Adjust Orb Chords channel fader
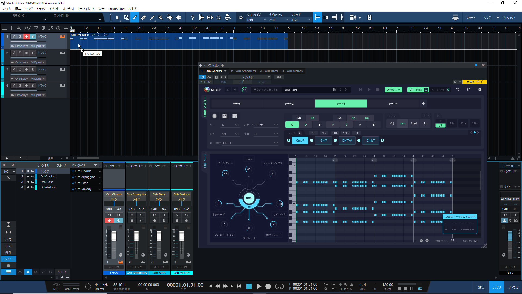This screenshot has width=522, height=294. coord(114,236)
